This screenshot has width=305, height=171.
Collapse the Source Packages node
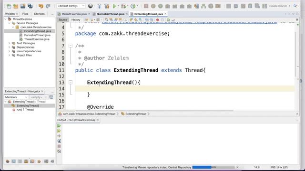pos(9,23)
